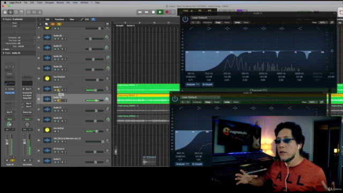
Task: Open Read automation mode on Audio 18 strip
Action: click(x=10, y=119)
